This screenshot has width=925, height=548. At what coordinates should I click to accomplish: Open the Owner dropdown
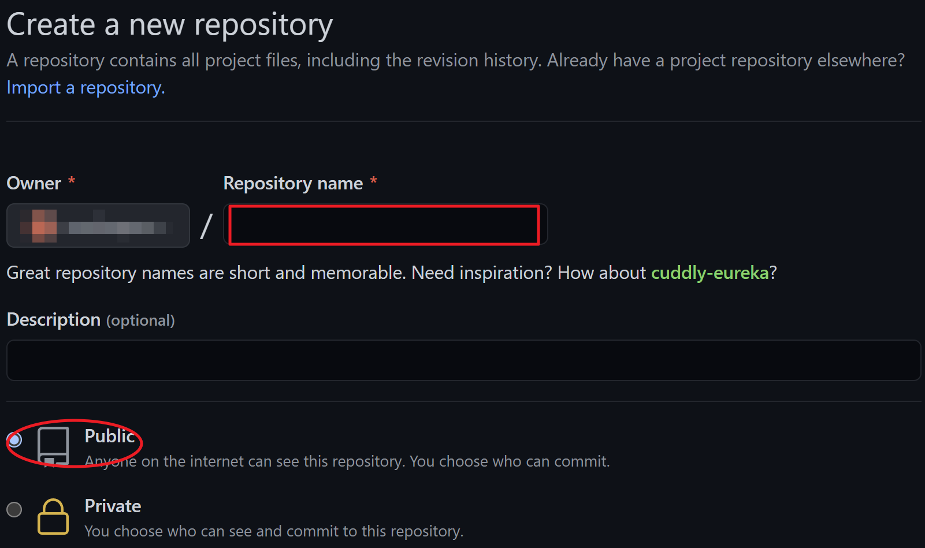point(98,225)
